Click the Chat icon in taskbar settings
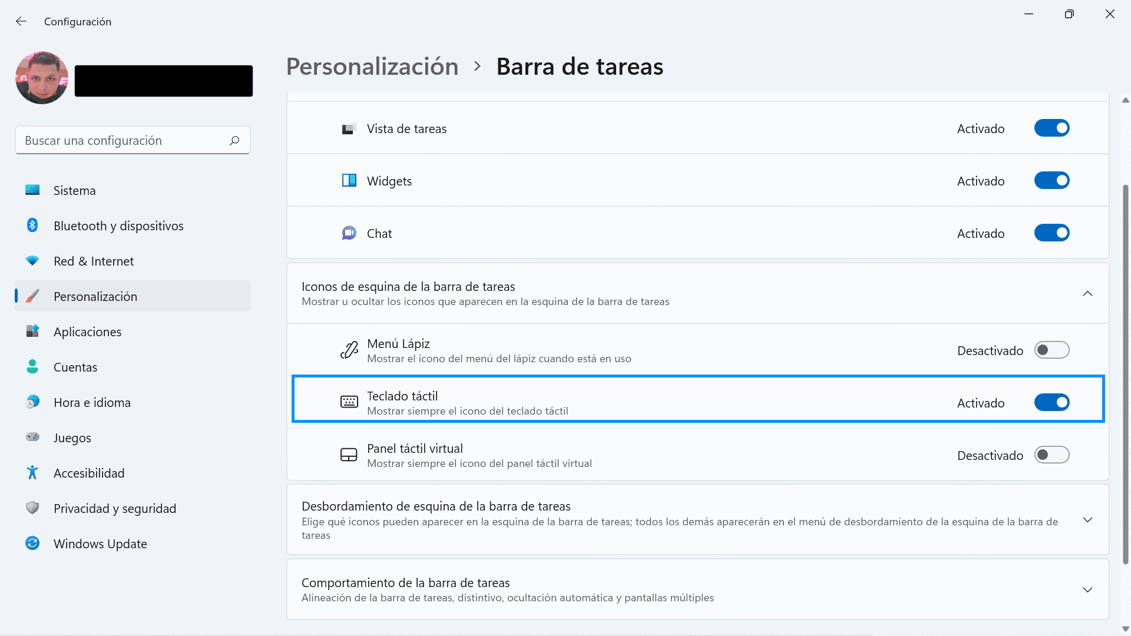This screenshot has width=1131, height=636. 348,233
